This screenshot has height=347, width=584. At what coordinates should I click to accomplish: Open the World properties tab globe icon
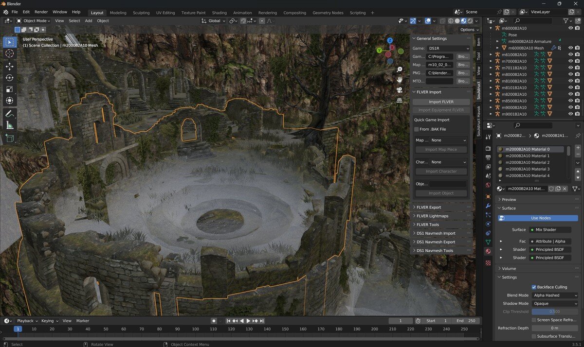[488, 185]
